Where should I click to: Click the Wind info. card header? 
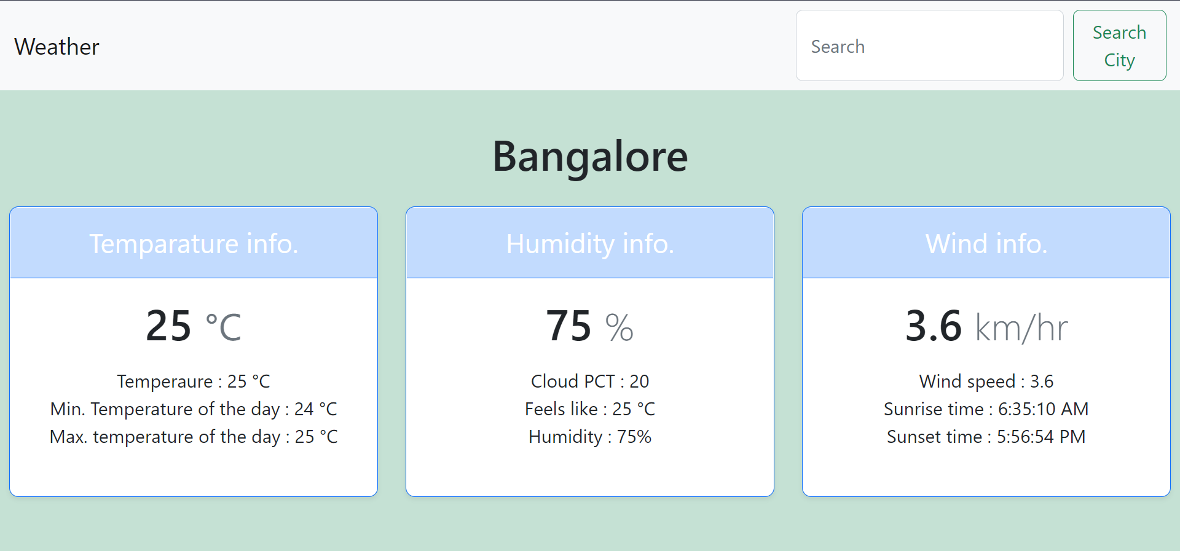coord(986,243)
